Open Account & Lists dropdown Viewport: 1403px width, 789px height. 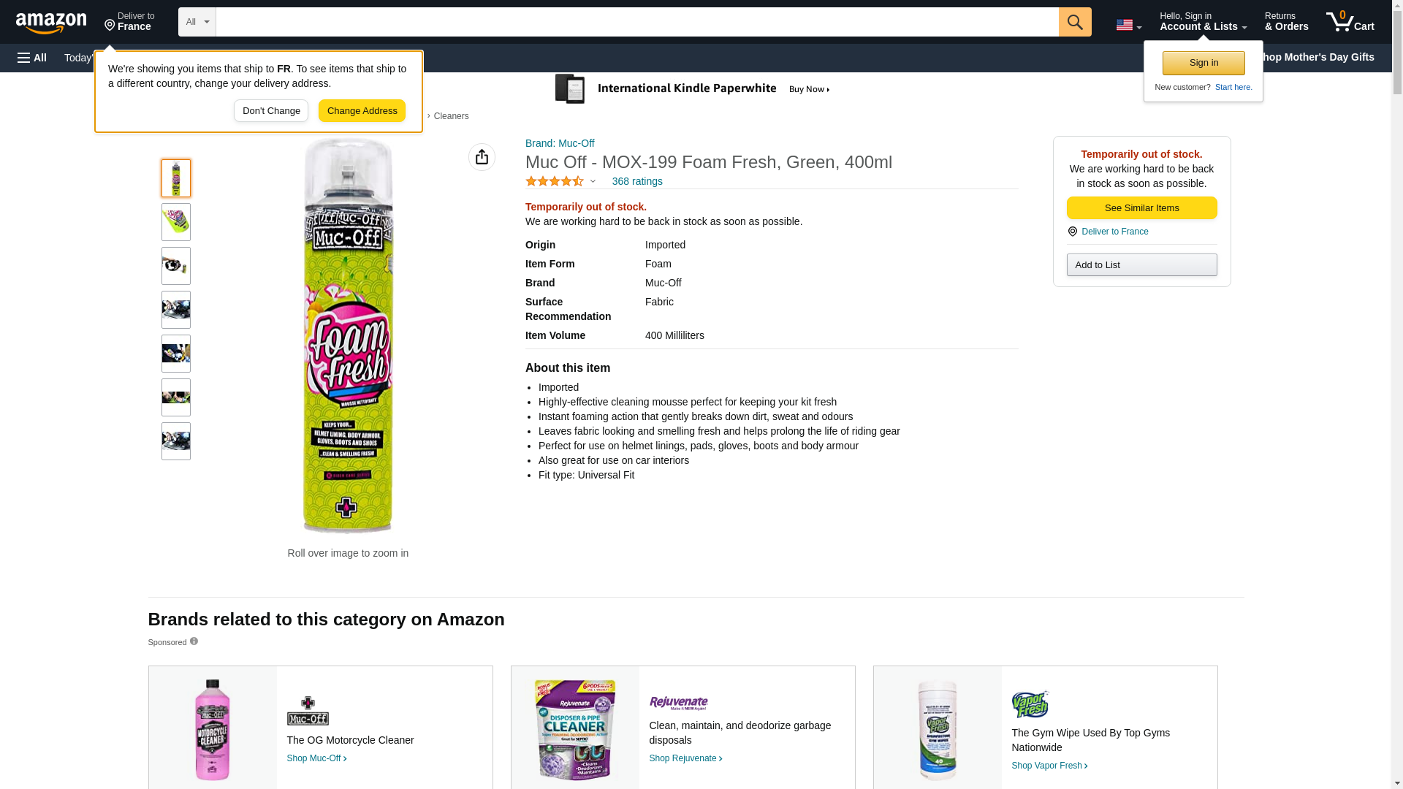click(x=1203, y=22)
